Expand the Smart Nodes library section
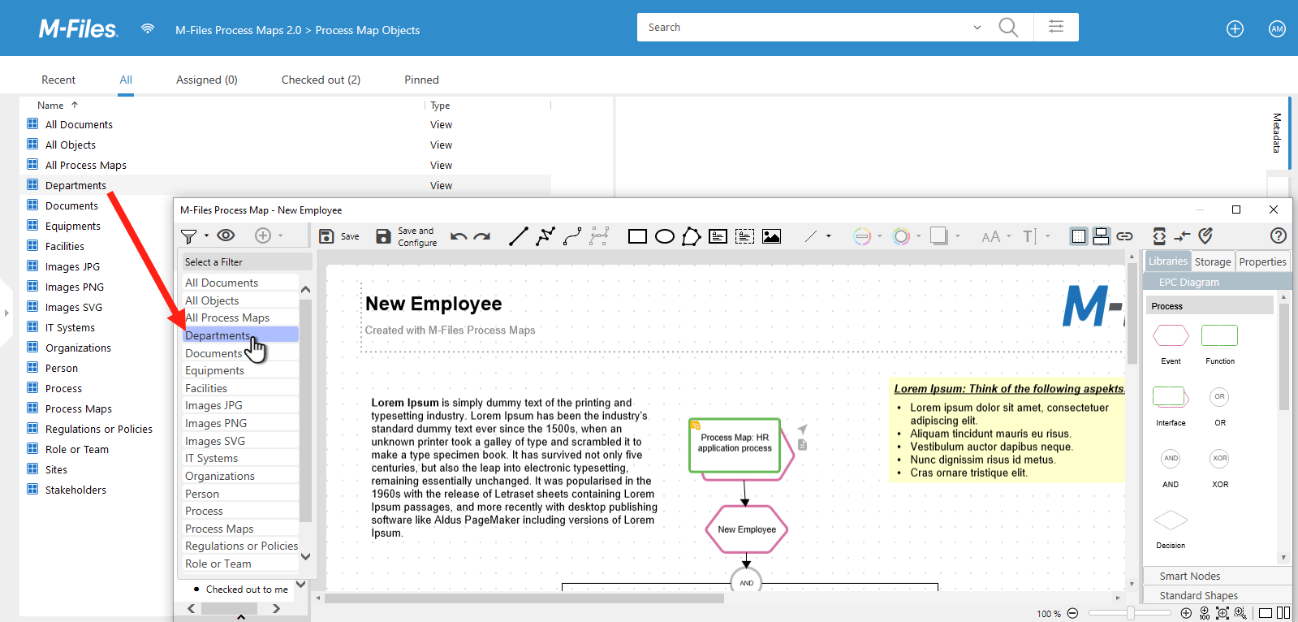 (1189, 576)
